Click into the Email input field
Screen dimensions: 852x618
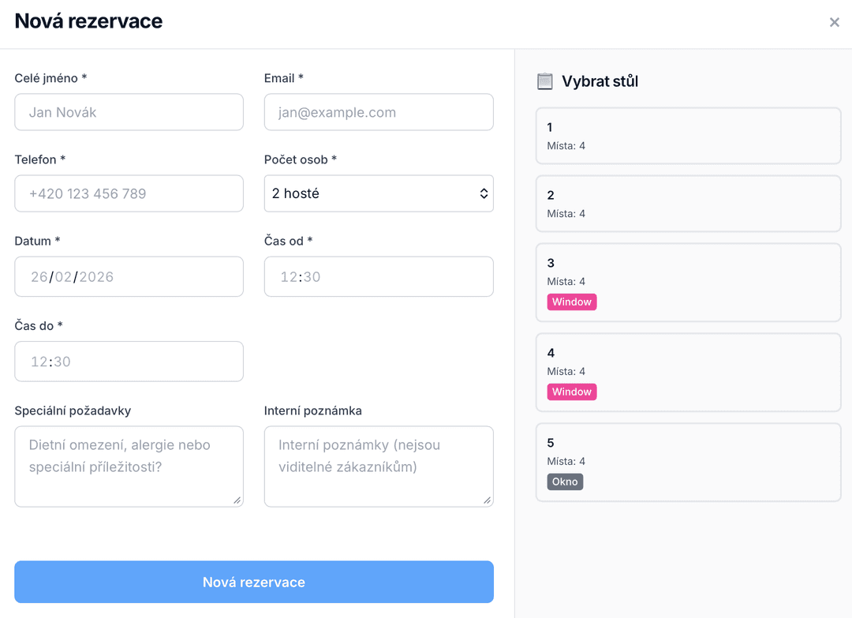coord(379,112)
